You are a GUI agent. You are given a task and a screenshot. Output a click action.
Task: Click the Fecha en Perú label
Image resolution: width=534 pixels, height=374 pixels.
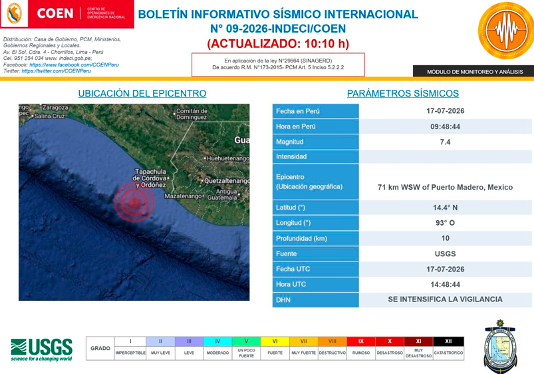click(x=298, y=111)
